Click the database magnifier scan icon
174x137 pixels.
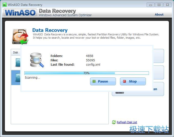pos(37,60)
